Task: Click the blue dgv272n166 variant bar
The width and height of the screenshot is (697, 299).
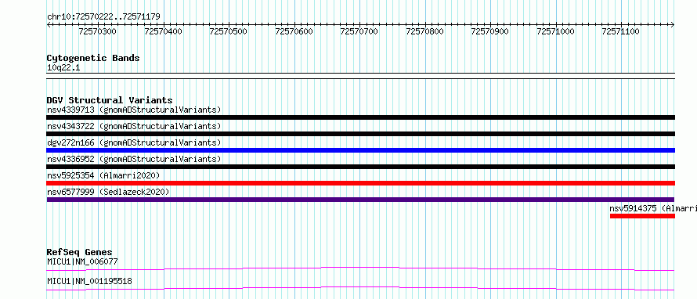Action: click(x=360, y=150)
